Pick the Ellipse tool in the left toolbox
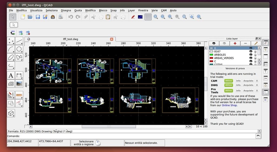 point(11,57)
